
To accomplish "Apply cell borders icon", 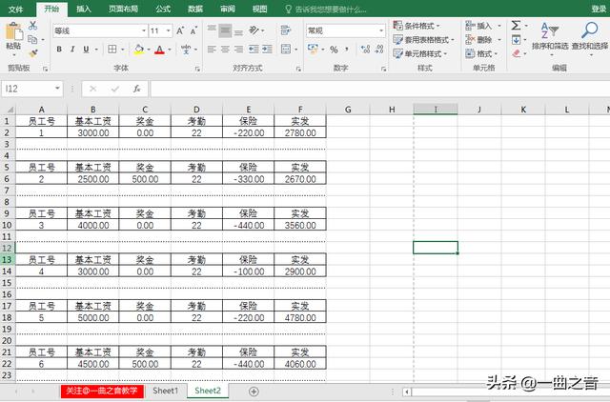I will pyautogui.click(x=112, y=50).
